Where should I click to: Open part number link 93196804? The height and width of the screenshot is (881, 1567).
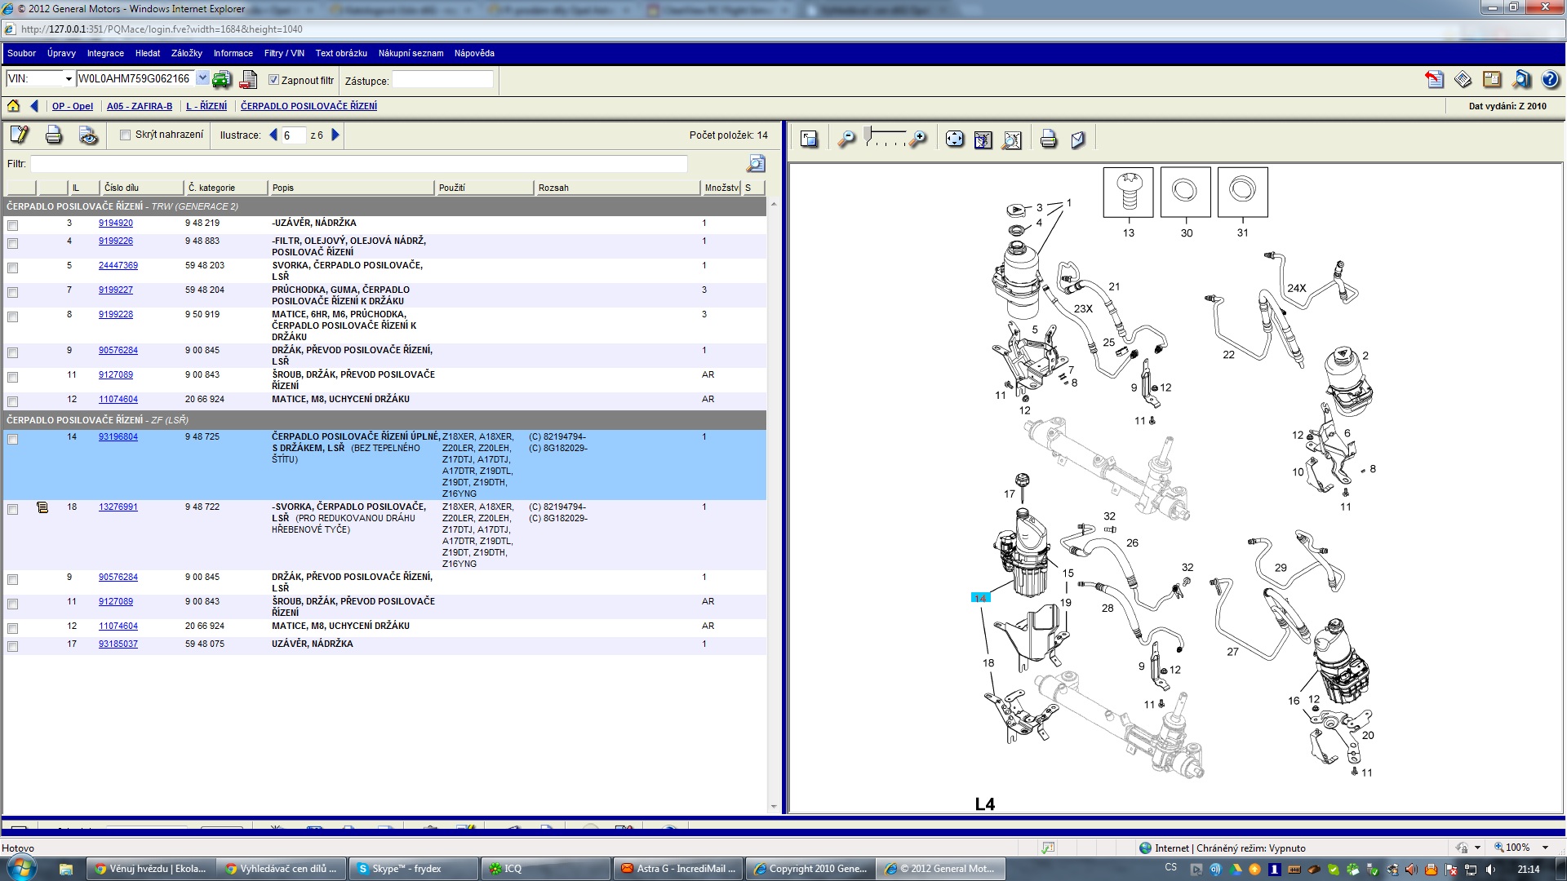tap(118, 437)
